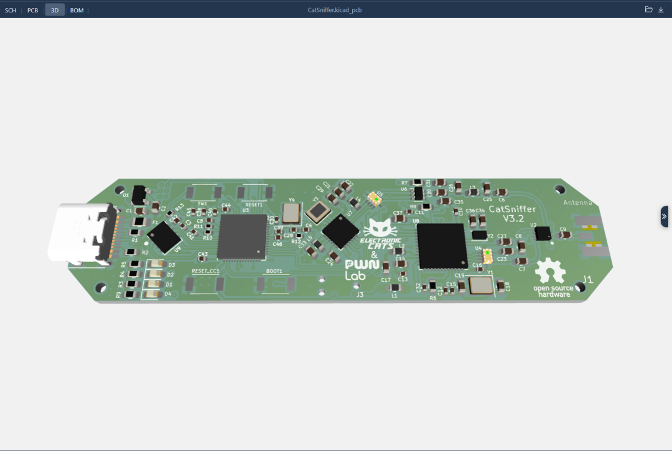Click the U9 diamond-oriented chip
The image size is (672, 451).
point(164,237)
